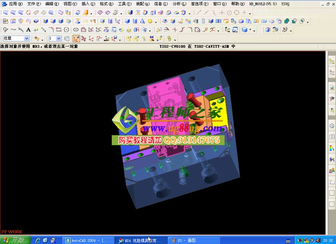This screenshot has height=244, width=336.
Task: Select the Polygon curve tool
Action: tap(66, 30)
